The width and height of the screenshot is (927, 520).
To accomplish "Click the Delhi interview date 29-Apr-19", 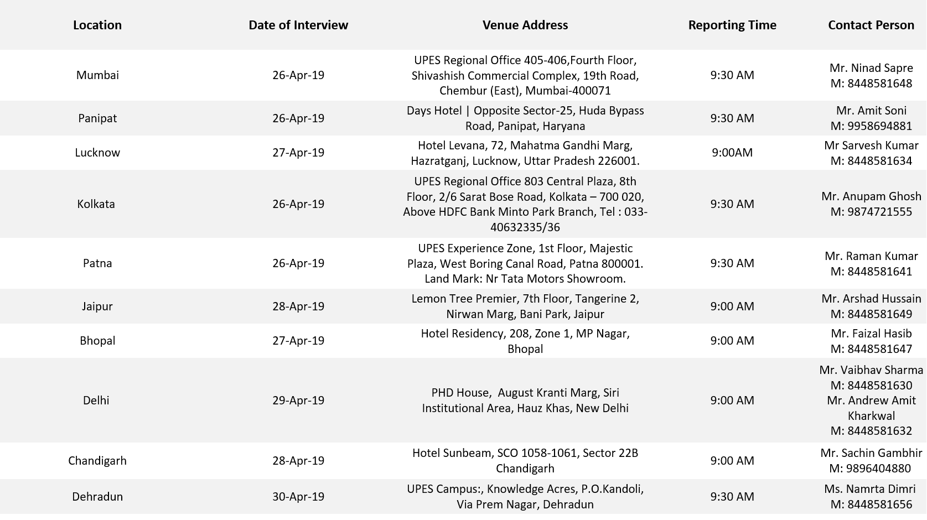I will (298, 401).
